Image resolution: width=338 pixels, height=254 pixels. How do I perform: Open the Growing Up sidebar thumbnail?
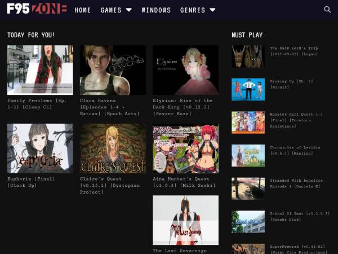point(248,89)
